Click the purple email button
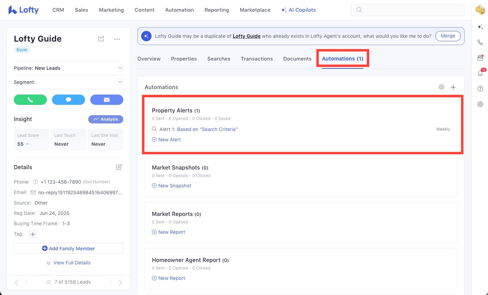The height and width of the screenshot is (295, 488). click(106, 100)
